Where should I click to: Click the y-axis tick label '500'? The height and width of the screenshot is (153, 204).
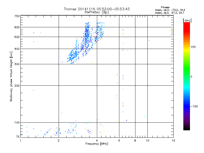click(17, 37)
